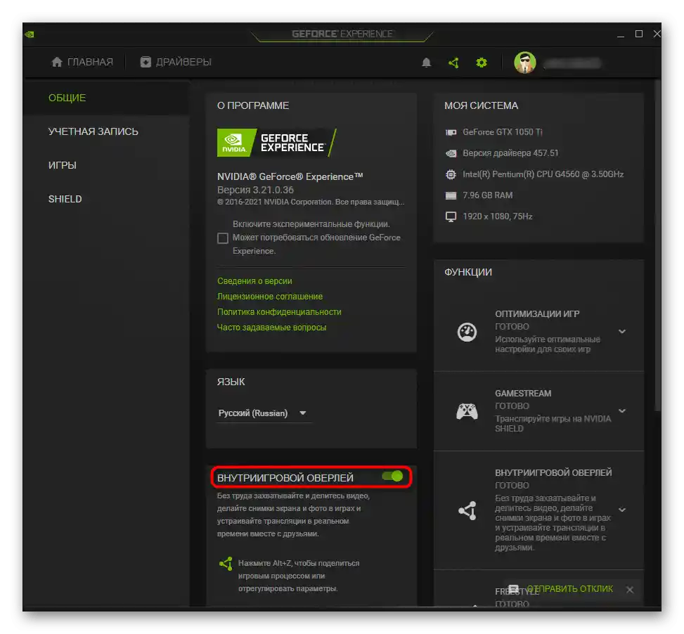Click 7.96 GB RAM text
The width and height of the screenshot is (684, 634).
point(487,195)
